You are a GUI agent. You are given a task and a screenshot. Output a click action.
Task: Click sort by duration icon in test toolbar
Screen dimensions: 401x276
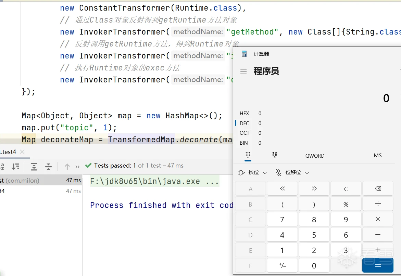[16, 167]
